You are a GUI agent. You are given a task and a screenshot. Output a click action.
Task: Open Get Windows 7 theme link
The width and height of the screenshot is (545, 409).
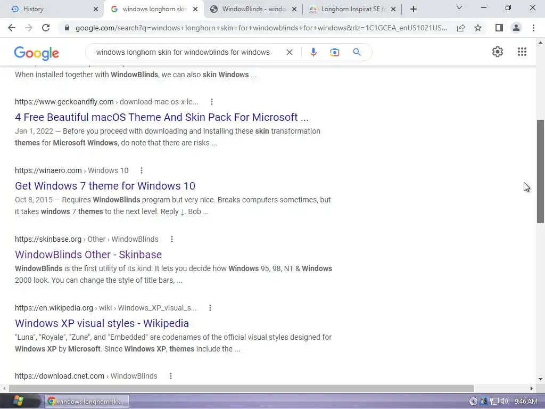click(x=105, y=186)
